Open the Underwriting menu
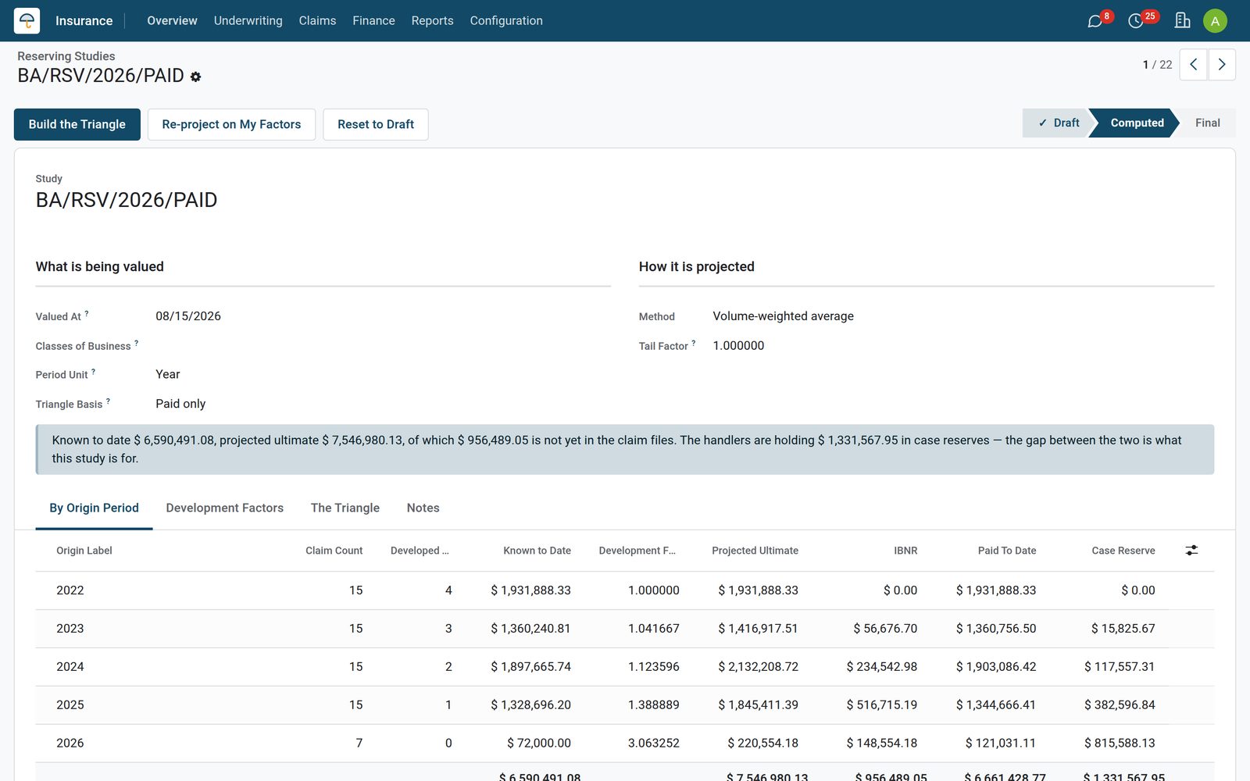The height and width of the screenshot is (781, 1250). point(248,20)
